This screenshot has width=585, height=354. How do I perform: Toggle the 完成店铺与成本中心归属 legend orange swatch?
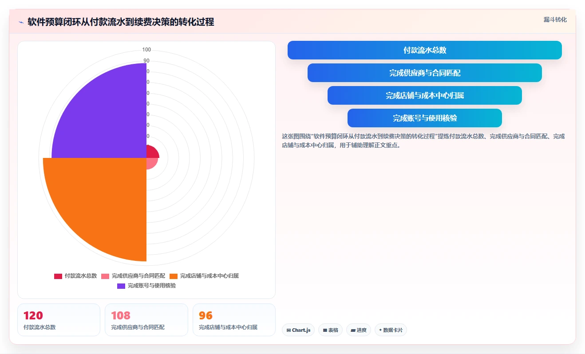coord(174,276)
